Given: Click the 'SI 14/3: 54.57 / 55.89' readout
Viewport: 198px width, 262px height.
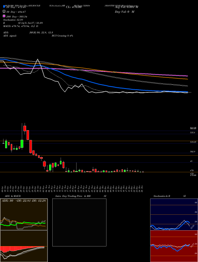Looking at the screenshot, I should point(30,23).
